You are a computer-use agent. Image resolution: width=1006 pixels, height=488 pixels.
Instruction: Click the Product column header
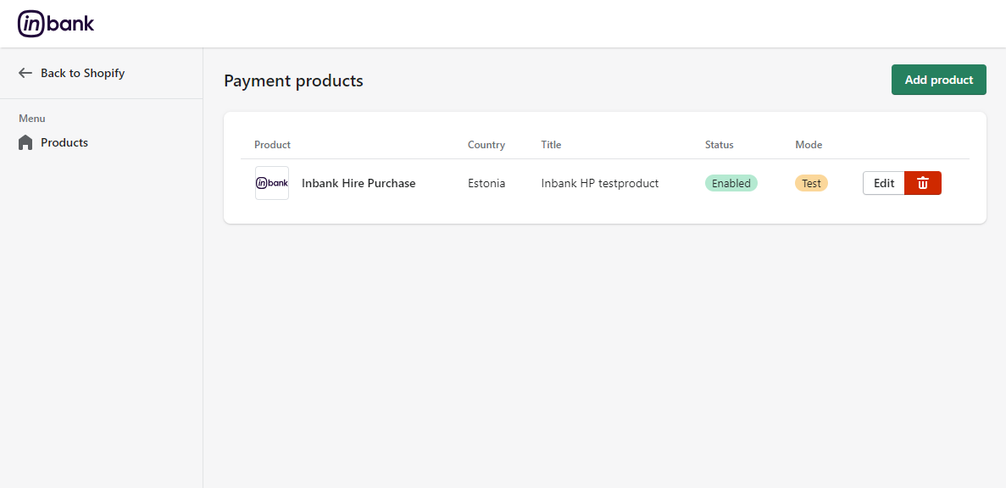point(272,145)
